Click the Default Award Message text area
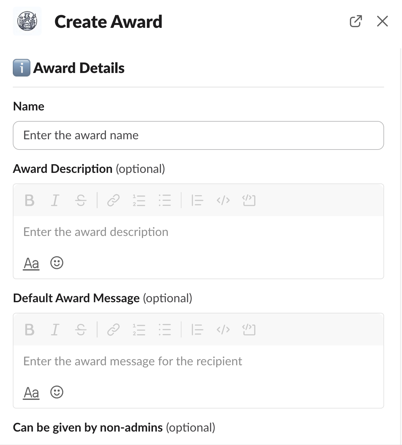 [198, 361]
